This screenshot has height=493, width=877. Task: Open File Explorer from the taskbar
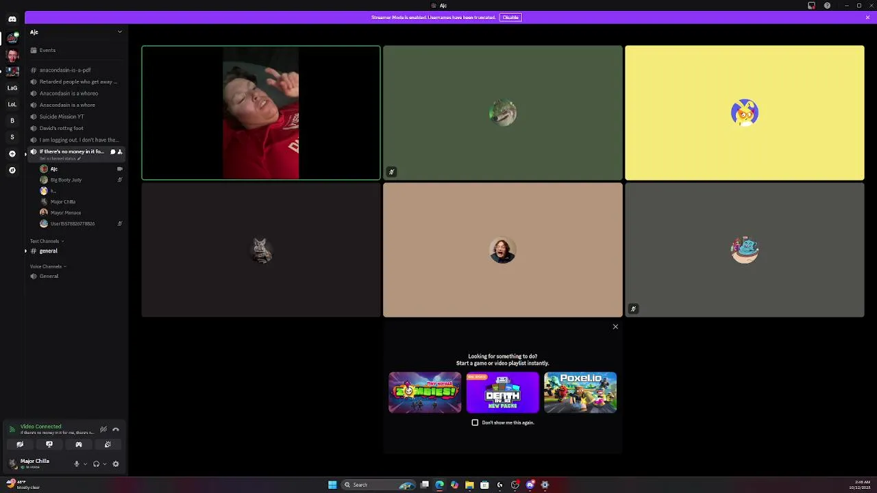pyautogui.click(x=469, y=485)
